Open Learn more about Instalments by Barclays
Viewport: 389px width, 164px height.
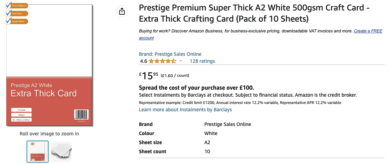tap(185, 110)
